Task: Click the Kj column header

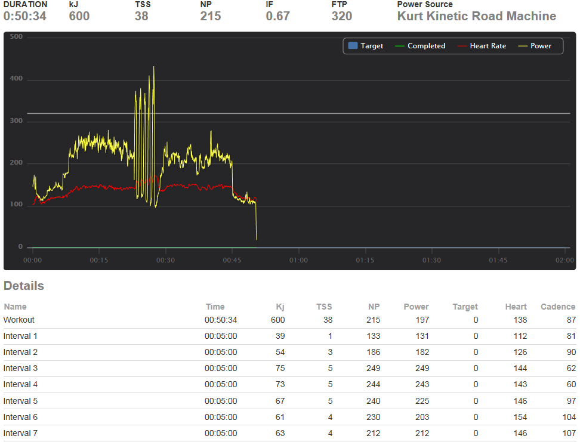Action: [x=280, y=307]
